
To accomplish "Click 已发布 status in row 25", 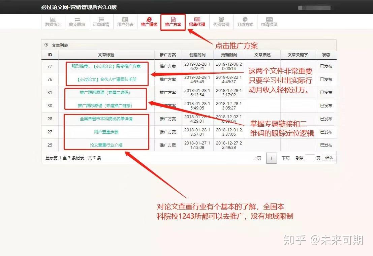I will tap(326, 145).
